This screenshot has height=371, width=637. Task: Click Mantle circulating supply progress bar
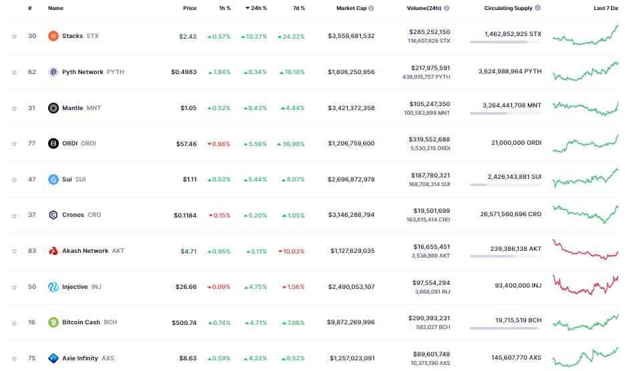click(505, 113)
